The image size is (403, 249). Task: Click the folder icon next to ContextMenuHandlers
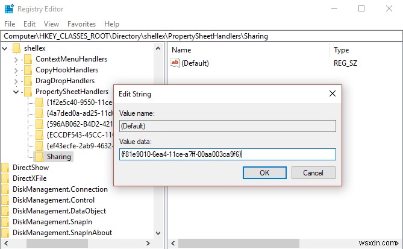pyautogui.click(x=28, y=59)
